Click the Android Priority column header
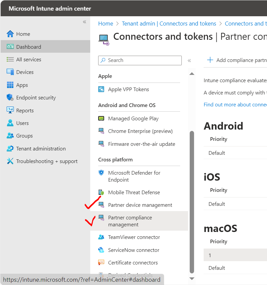 (x=219, y=139)
